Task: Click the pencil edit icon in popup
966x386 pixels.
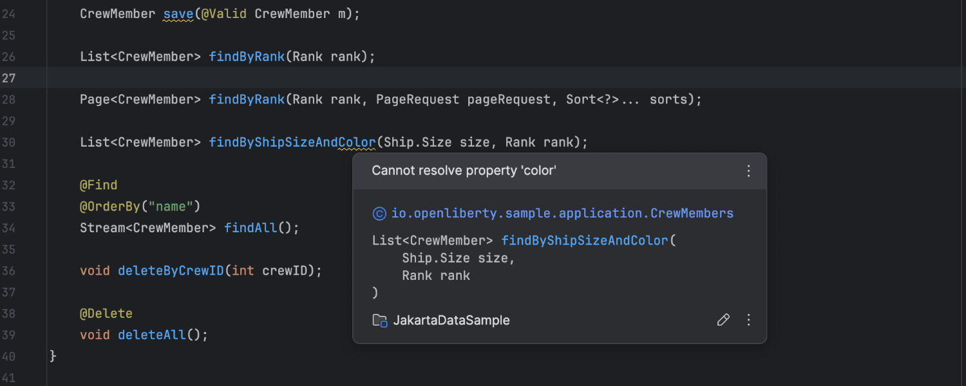Action: pos(723,320)
